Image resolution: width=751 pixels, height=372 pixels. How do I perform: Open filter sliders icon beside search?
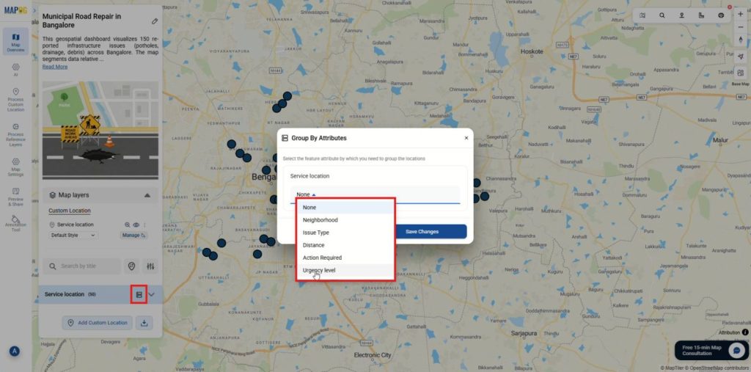point(150,266)
